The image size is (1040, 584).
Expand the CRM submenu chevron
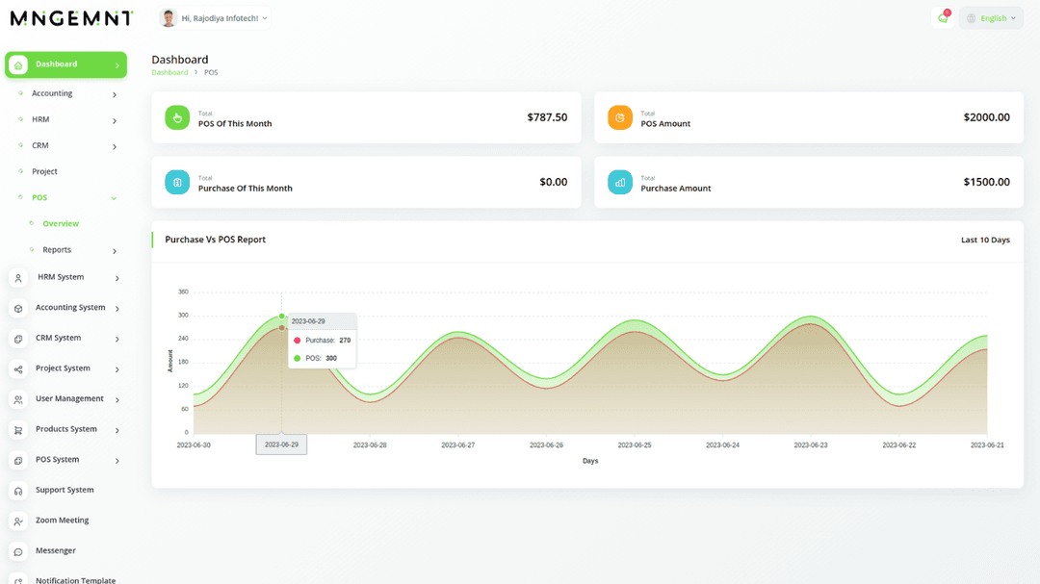115,146
